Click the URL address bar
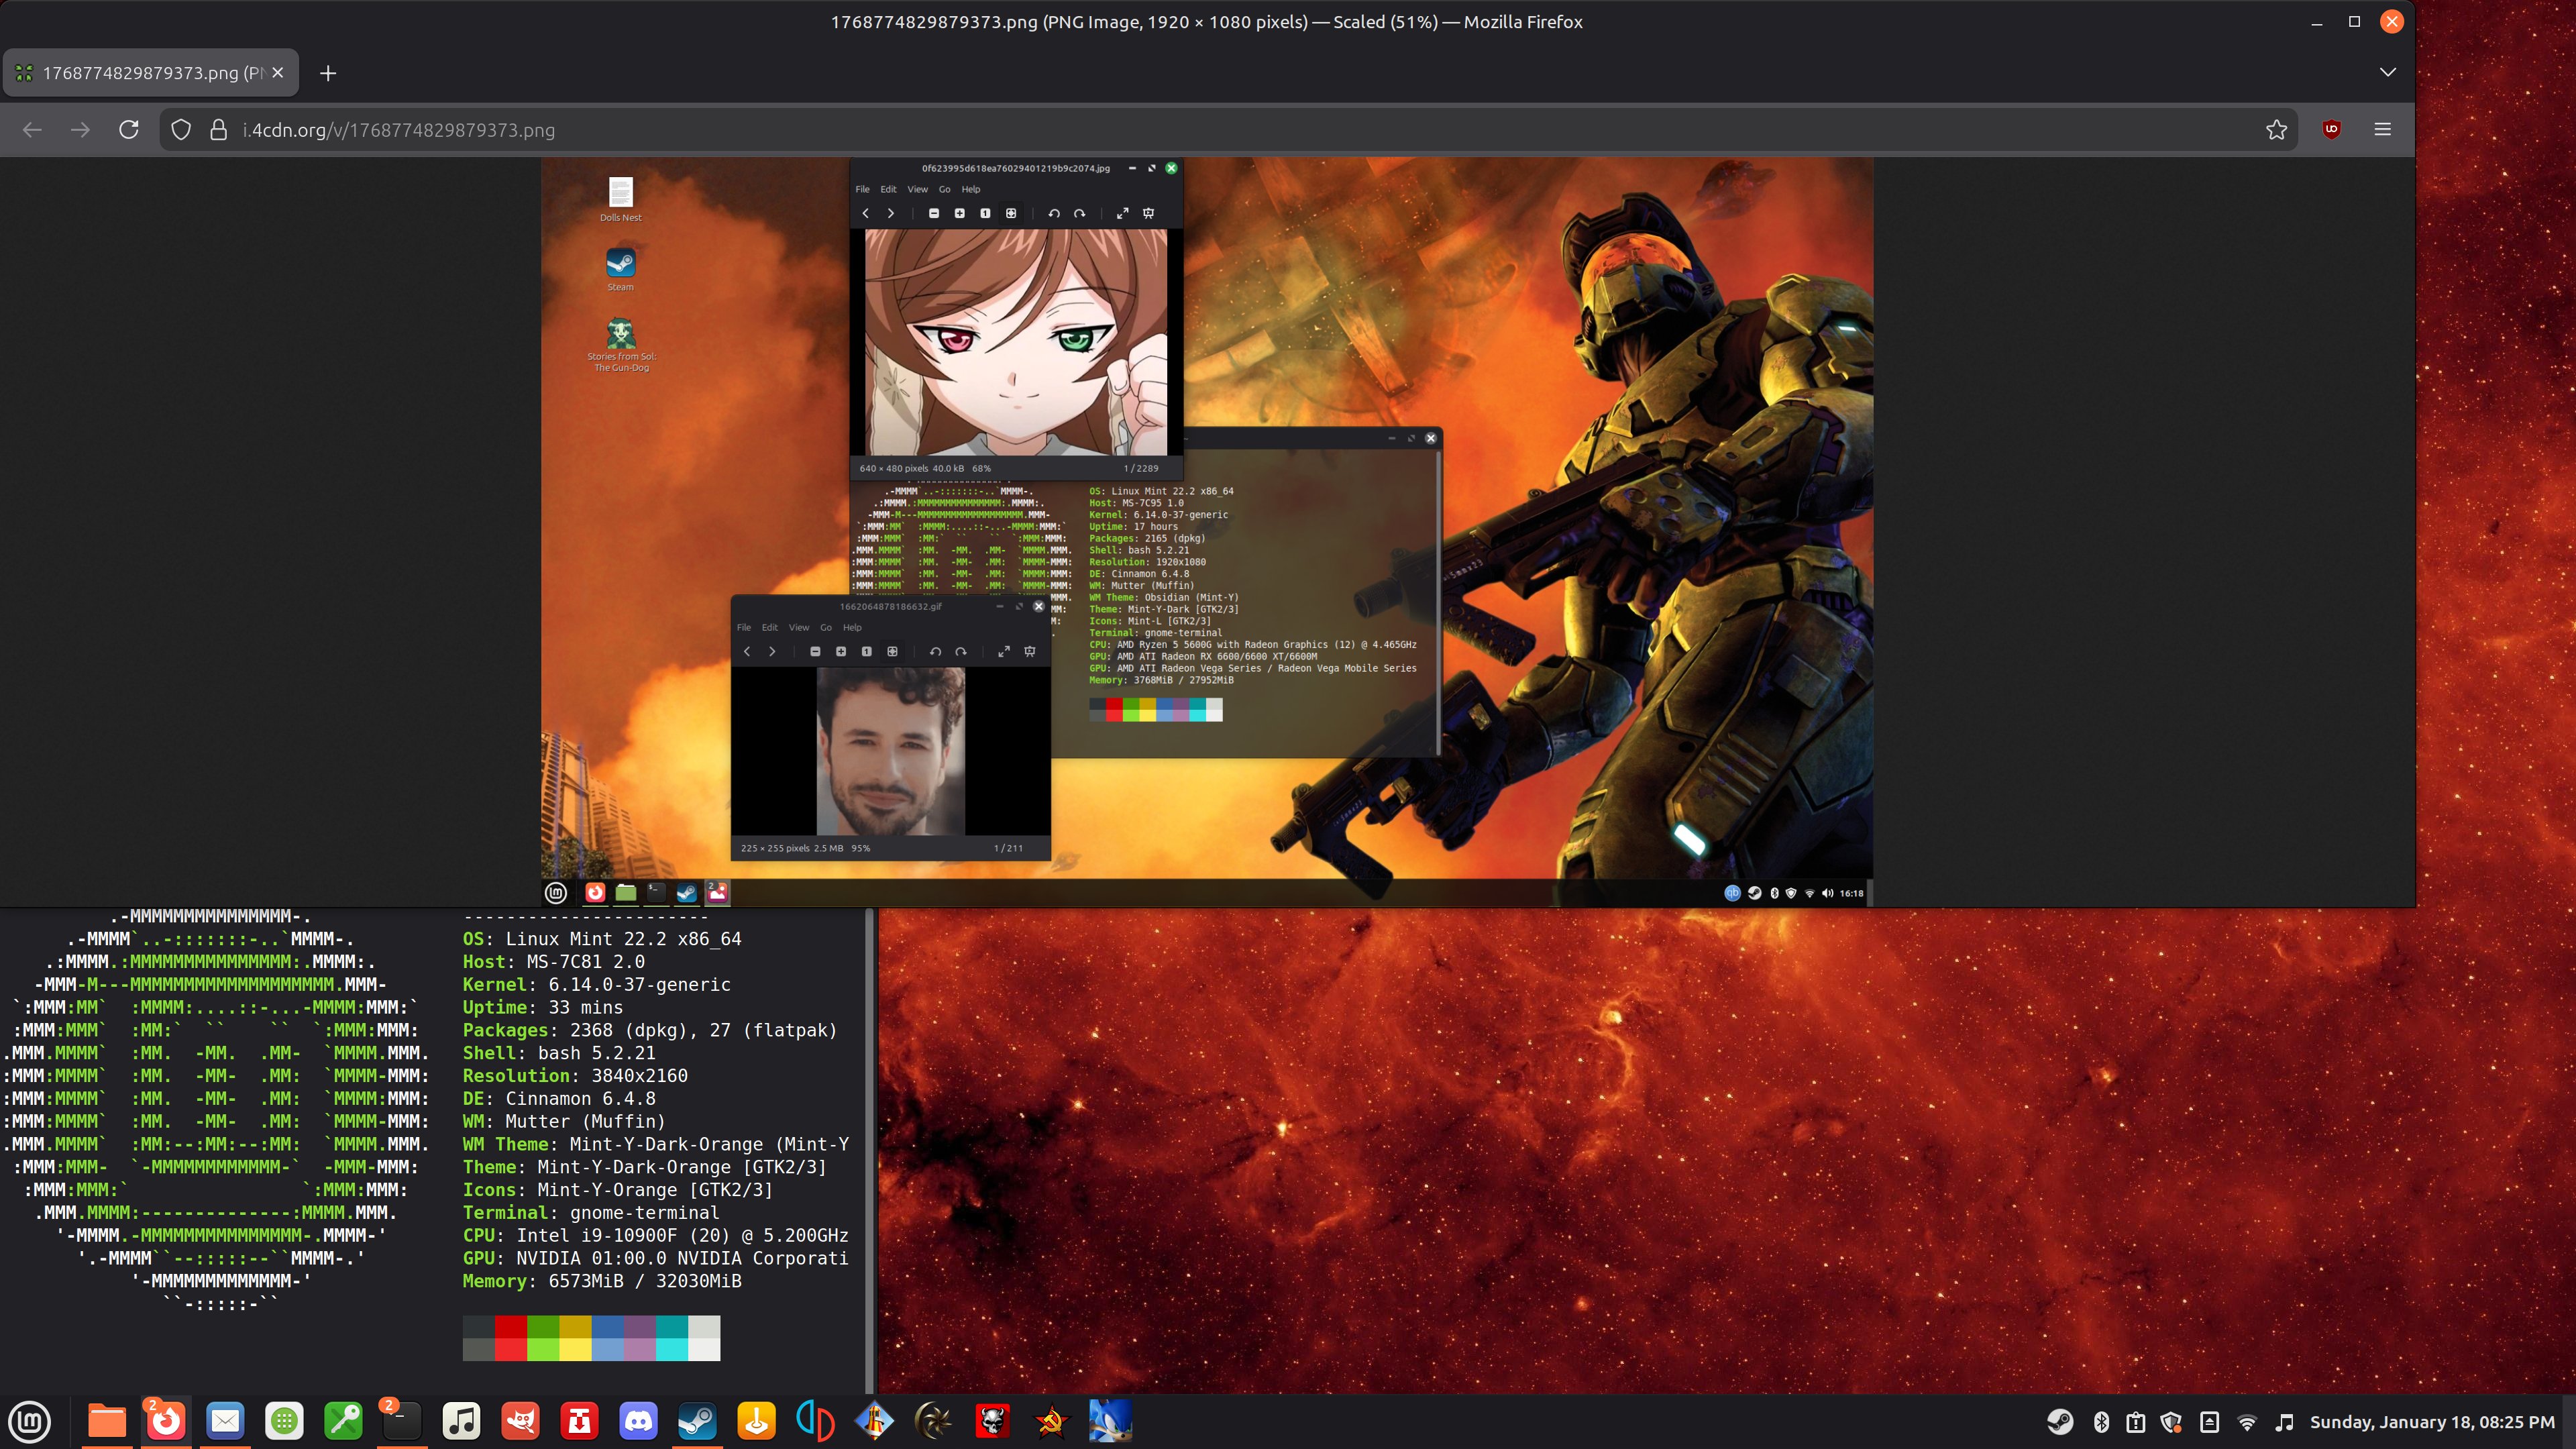Image resolution: width=2576 pixels, height=1449 pixels. coord(1200,130)
